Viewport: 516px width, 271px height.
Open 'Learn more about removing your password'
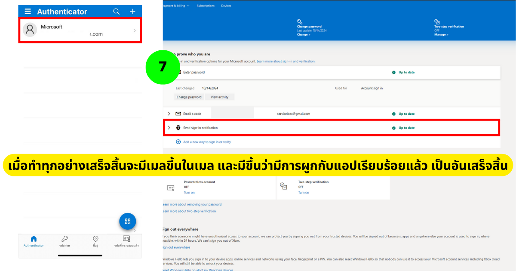(x=192, y=204)
